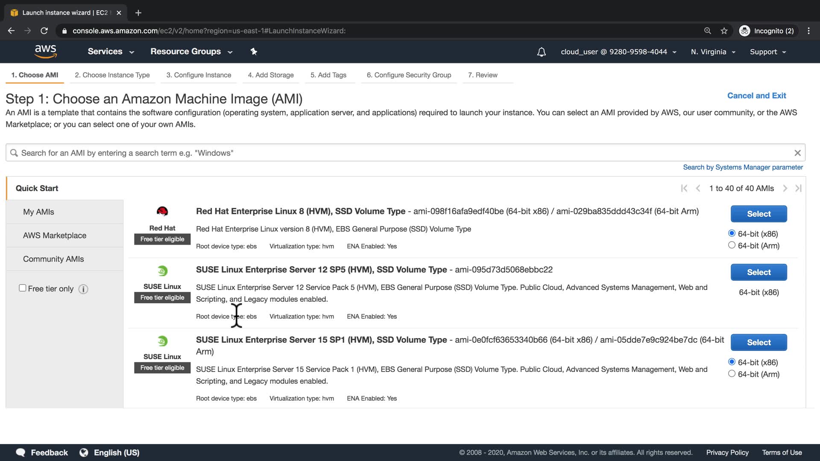Focus the AMI search input field
This screenshot has height=461, width=820.
[x=401, y=153]
